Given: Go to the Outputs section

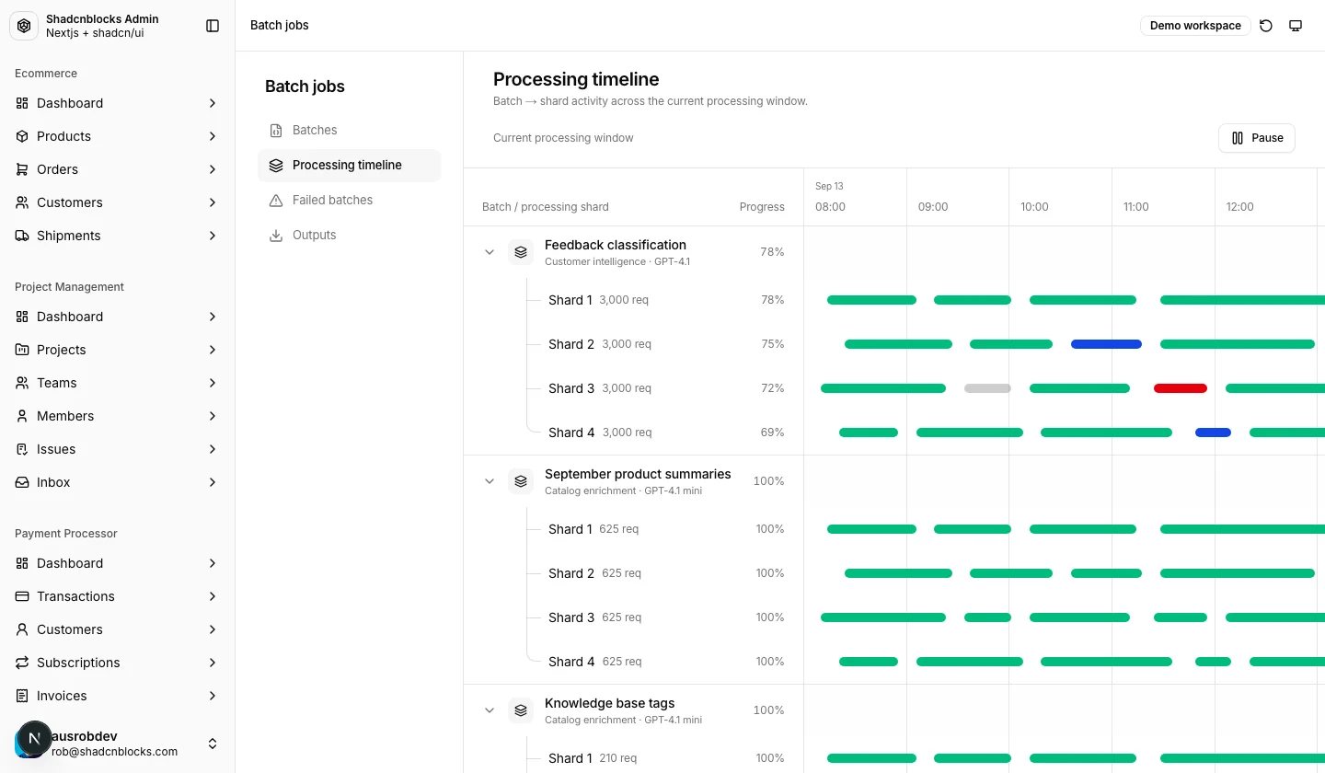Looking at the screenshot, I should click(350, 236).
